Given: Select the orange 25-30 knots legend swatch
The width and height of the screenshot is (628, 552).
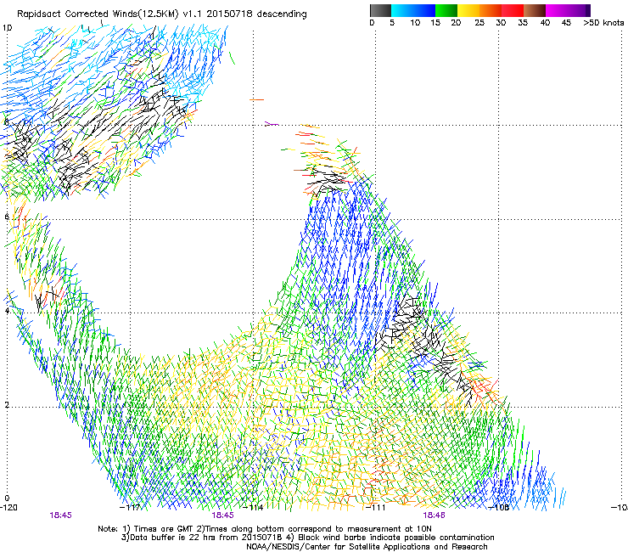Looking at the screenshot, I should point(491,10).
